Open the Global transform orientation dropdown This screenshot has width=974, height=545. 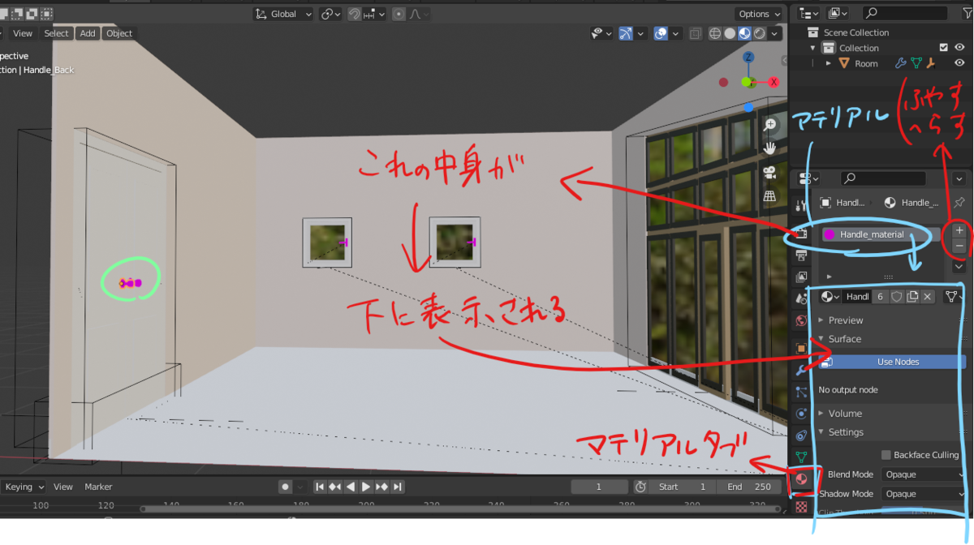(284, 14)
